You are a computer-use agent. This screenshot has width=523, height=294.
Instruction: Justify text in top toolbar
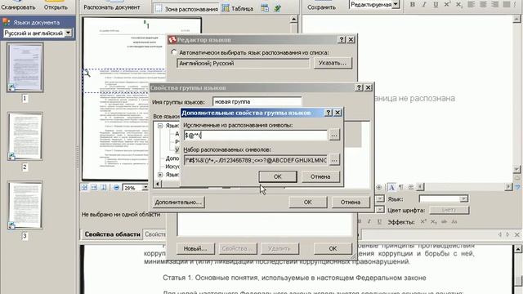click(507, 4)
